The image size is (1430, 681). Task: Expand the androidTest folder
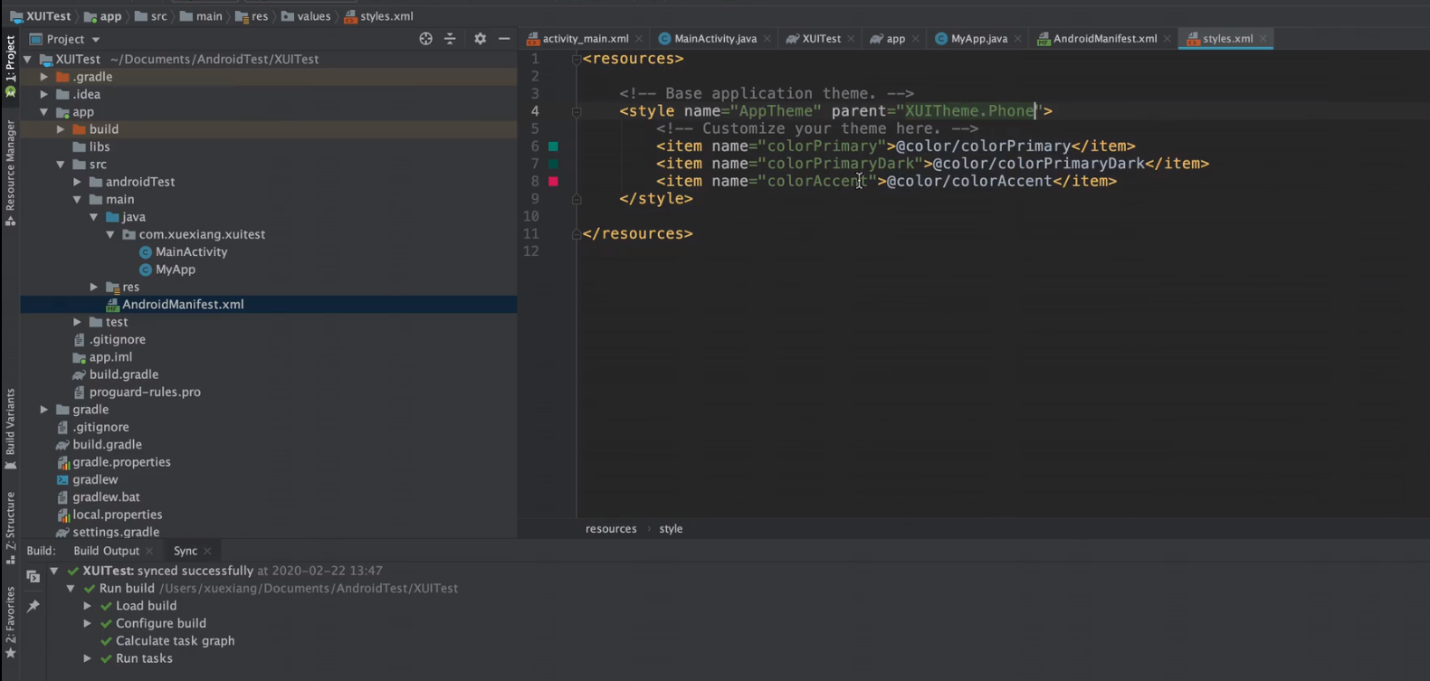click(x=77, y=182)
